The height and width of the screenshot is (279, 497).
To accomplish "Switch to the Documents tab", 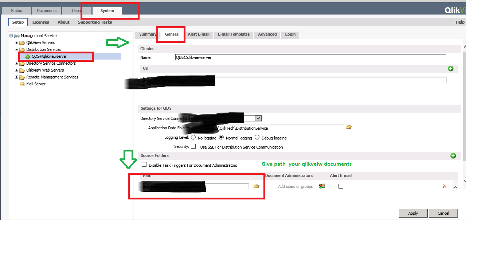I will pyautogui.click(x=47, y=11).
